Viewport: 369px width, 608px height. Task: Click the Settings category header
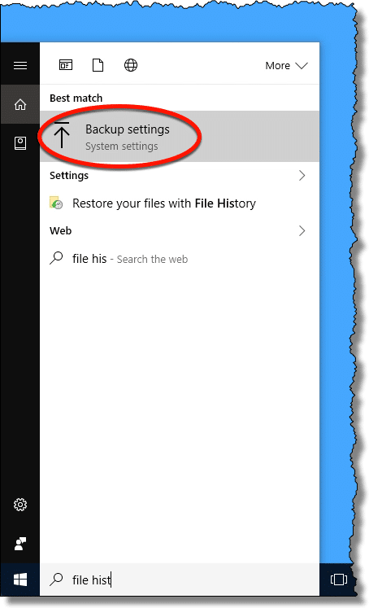click(69, 176)
